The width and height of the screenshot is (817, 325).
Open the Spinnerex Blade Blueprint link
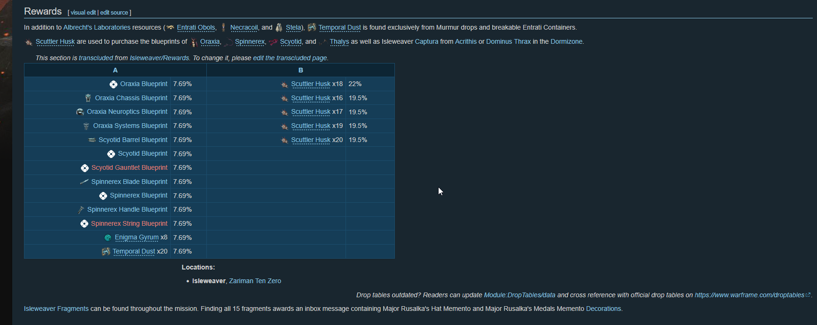[x=129, y=182]
